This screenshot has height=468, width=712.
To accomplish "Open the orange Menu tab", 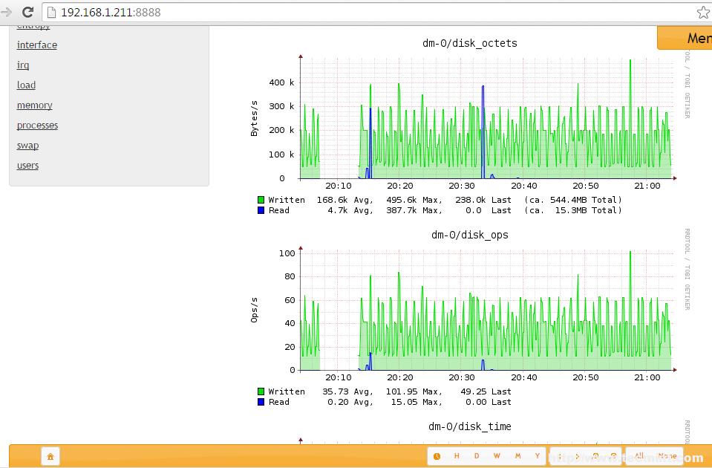I will 687,38.
